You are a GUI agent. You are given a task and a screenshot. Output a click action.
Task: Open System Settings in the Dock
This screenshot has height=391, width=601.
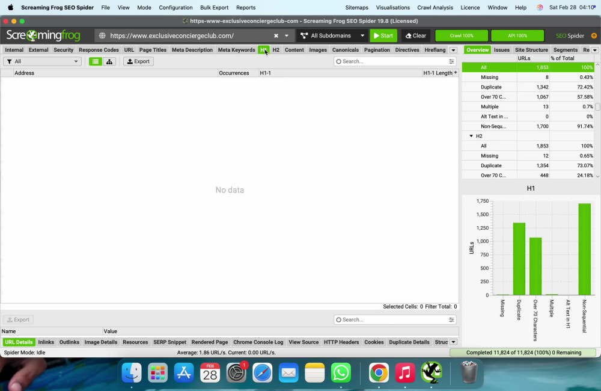[236, 372]
